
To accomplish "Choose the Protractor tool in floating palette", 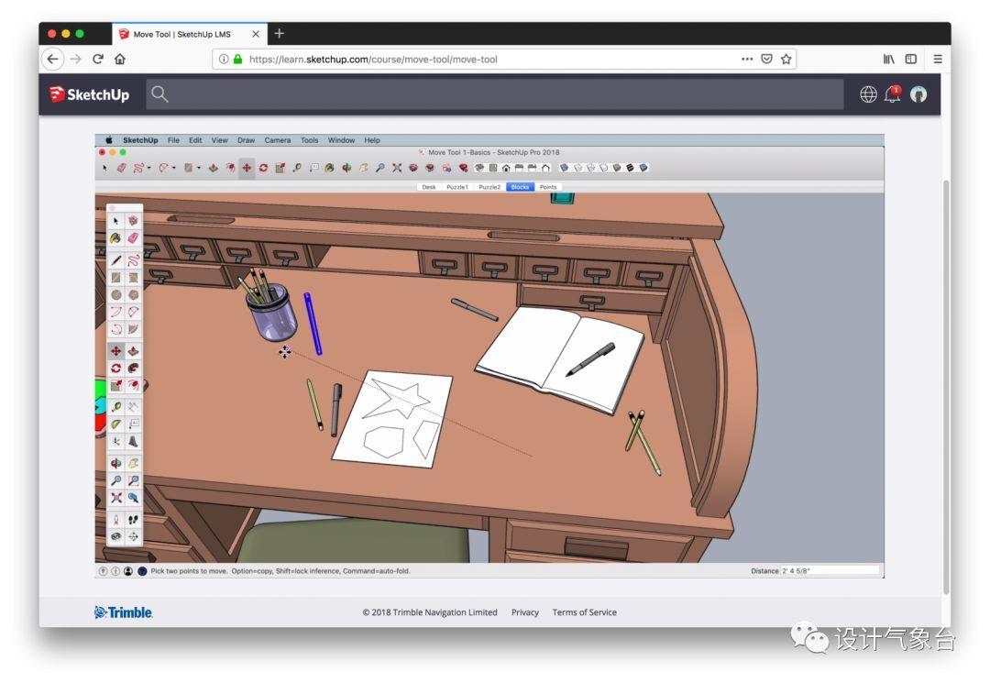I will (116, 424).
